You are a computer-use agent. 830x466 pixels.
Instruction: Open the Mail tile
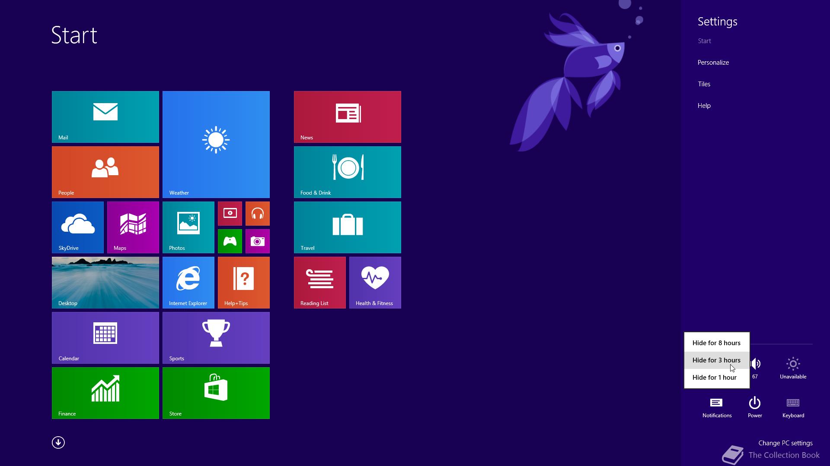click(105, 117)
